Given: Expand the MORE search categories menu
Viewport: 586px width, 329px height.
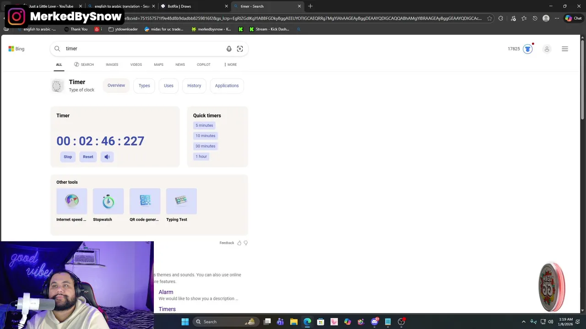Looking at the screenshot, I should click(230, 64).
